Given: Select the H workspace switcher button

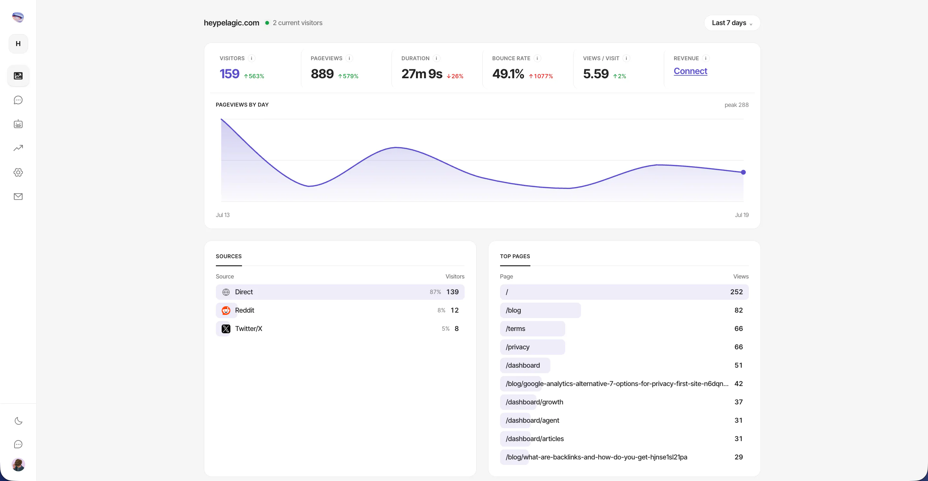Looking at the screenshot, I should click(18, 44).
